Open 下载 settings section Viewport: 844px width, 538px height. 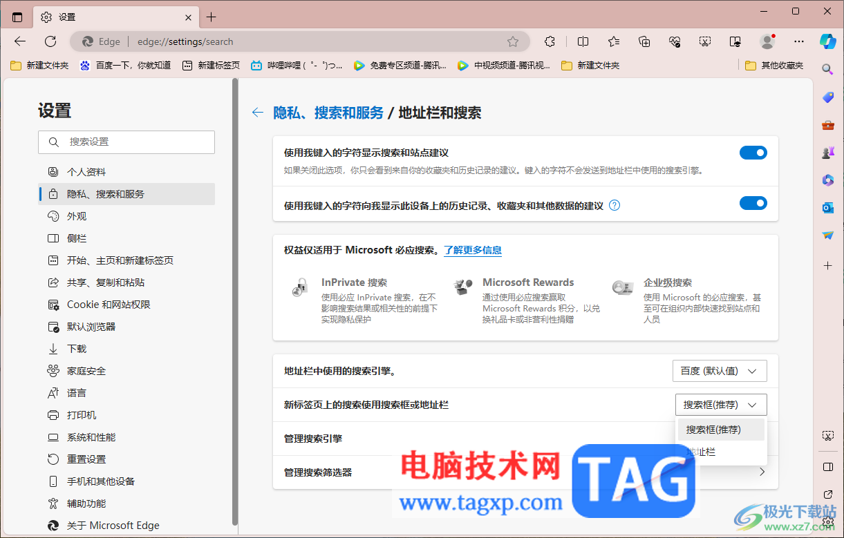pyautogui.click(x=126, y=349)
